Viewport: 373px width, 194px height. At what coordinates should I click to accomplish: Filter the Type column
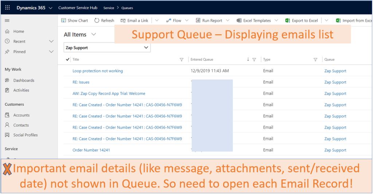click(315, 60)
